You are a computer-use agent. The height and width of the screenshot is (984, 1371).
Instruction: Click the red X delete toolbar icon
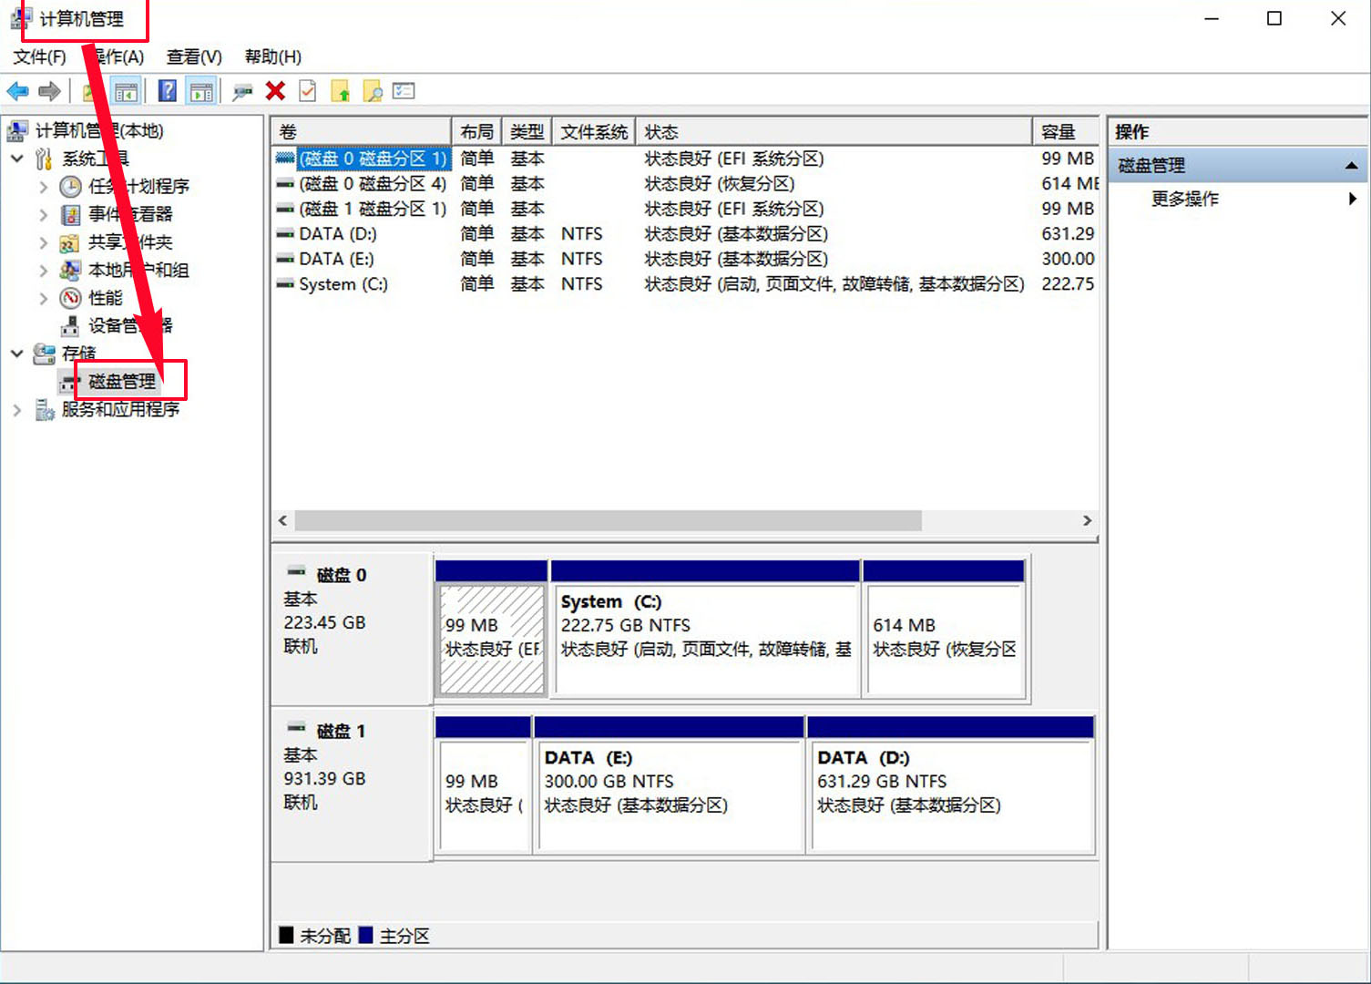click(x=275, y=91)
